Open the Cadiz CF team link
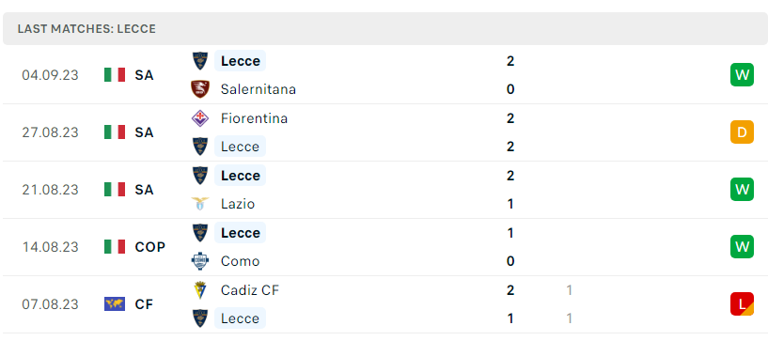Image resolution: width=768 pixels, height=341 pixels. click(250, 290)
